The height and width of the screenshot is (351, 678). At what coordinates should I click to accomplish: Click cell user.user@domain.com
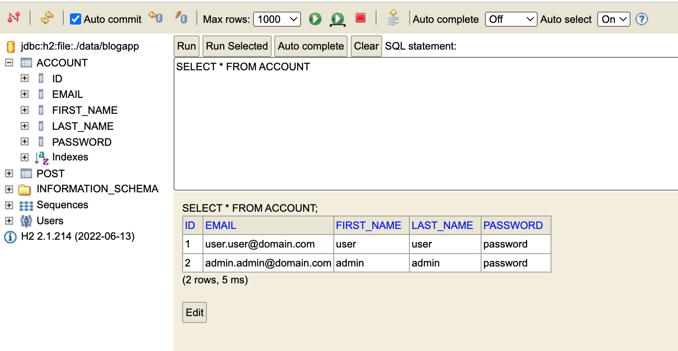[x=268, y=244]
